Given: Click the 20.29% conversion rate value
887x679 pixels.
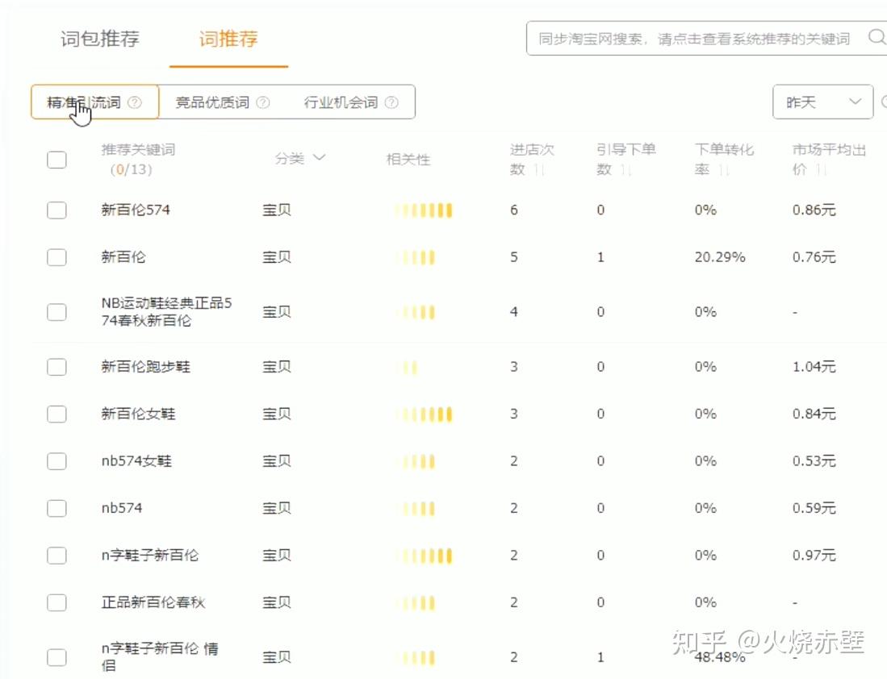Looking at the screenshot, I should pos(720,257).
